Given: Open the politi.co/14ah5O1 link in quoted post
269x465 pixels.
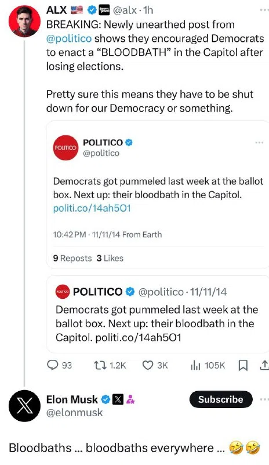Looking at the screenshot, I should pos(92,208).
